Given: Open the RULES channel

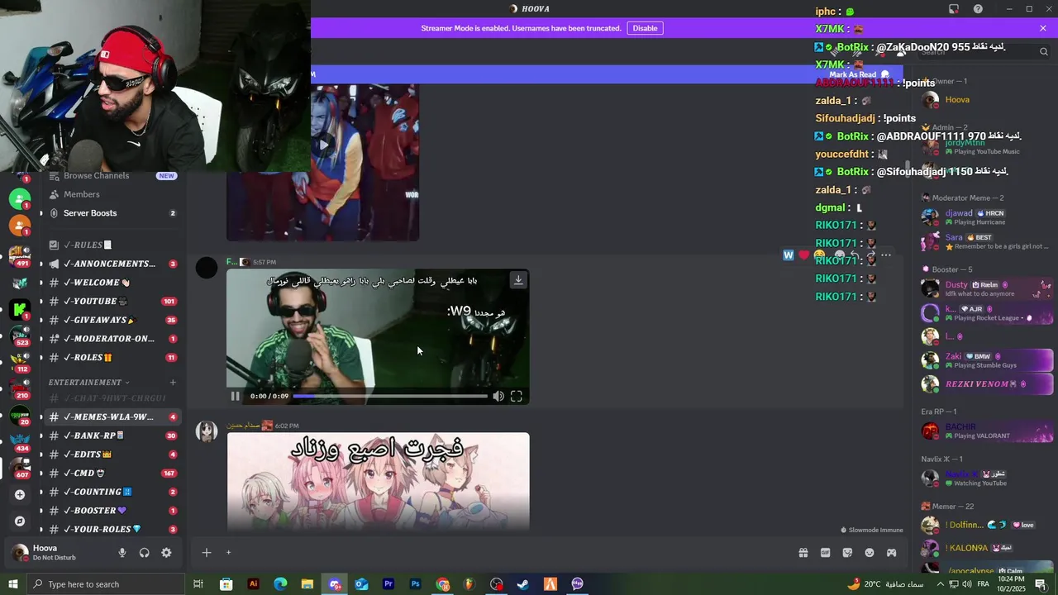Looking at the screenshot, I should point(113,245).
